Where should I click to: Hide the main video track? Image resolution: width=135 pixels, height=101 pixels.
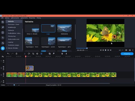point(4,73)
